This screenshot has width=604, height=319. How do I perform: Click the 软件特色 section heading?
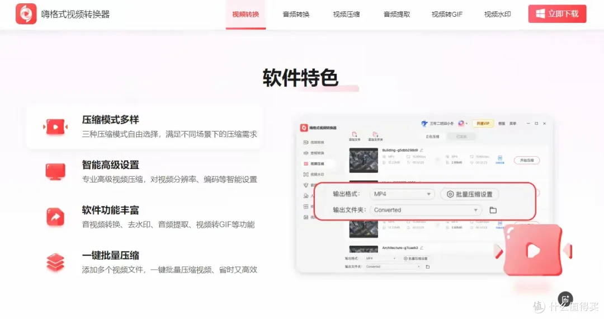[x=300, y=78]
